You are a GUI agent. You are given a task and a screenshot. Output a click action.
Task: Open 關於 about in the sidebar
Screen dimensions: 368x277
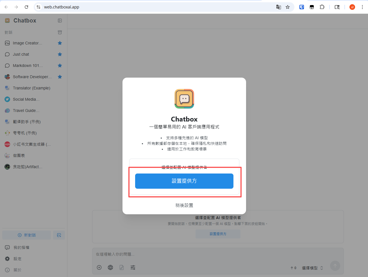33,270
